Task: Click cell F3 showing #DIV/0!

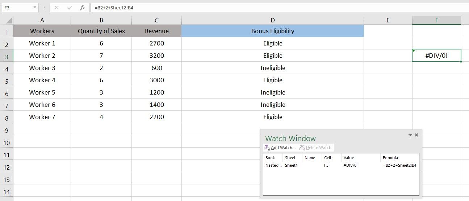Action: (x=436, y=56)
